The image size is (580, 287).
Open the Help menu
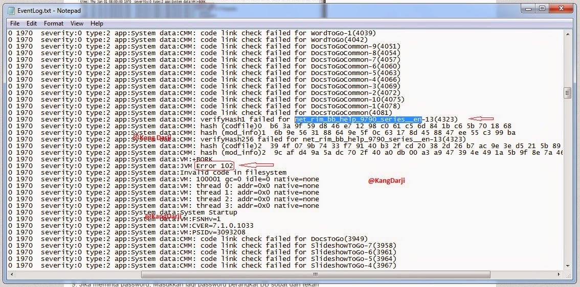coord(97,23)
